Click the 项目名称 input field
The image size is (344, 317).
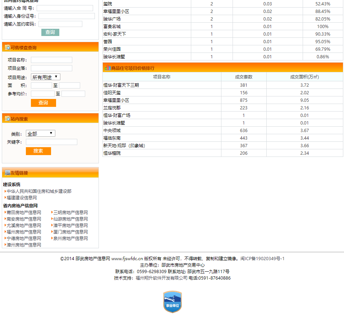51,60
